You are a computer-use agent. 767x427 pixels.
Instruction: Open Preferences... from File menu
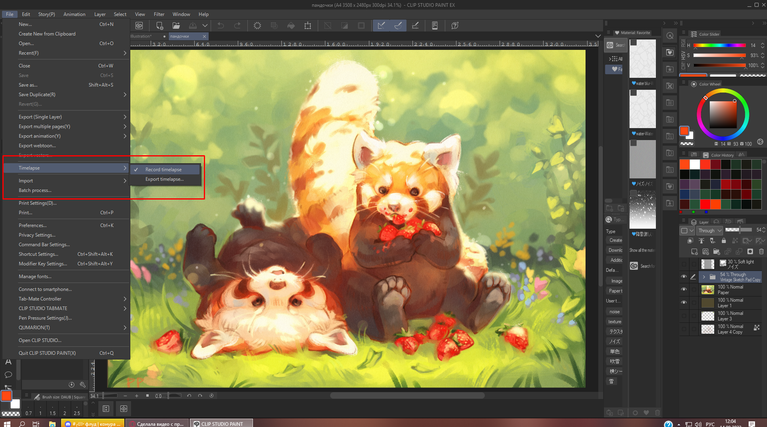click(66, 225)
